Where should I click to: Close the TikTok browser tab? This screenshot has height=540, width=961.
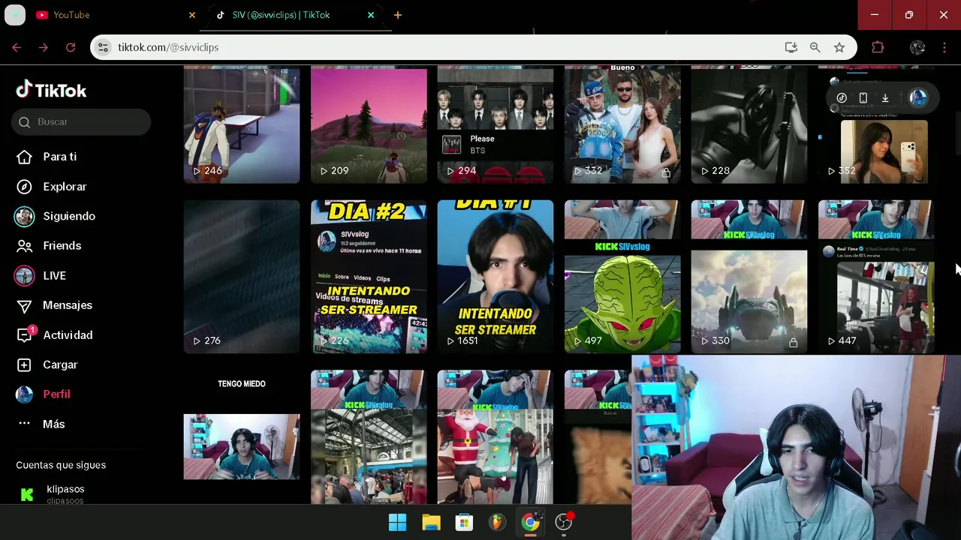pos(371,15)
